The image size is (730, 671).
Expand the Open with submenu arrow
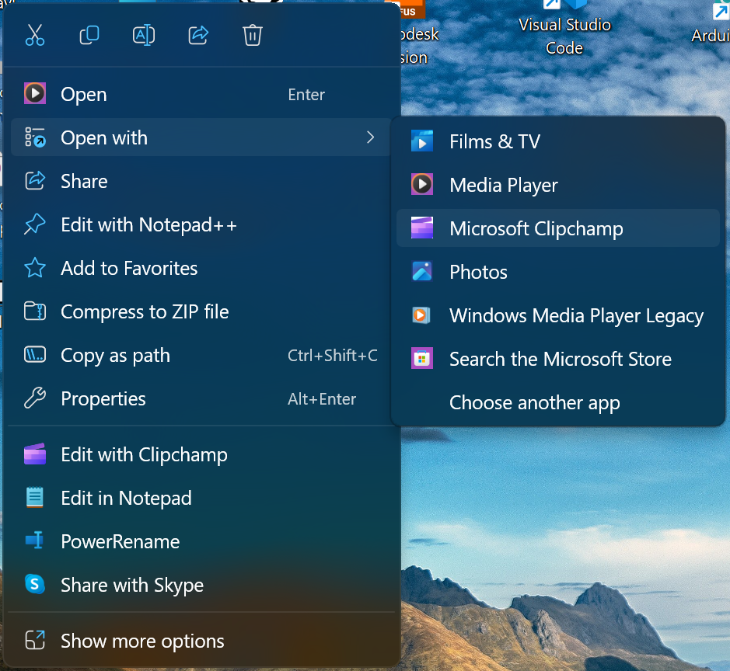pyautogui.click(x=371, y=137)
